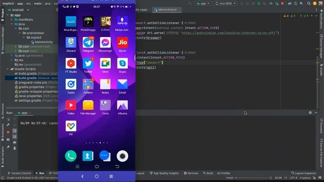Tap the phone's on-screen home button

coord(97,166)
